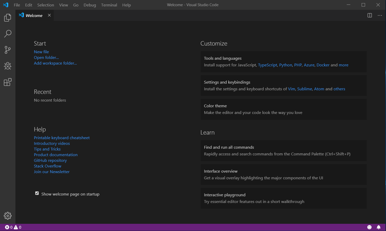The height and width of the screenshot is (231, 386).
Task: Click the VS Code logo in title bar
Action: [x=6, y=5]
